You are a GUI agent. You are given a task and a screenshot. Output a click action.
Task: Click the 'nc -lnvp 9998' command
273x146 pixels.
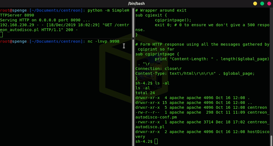pos(103,42)
